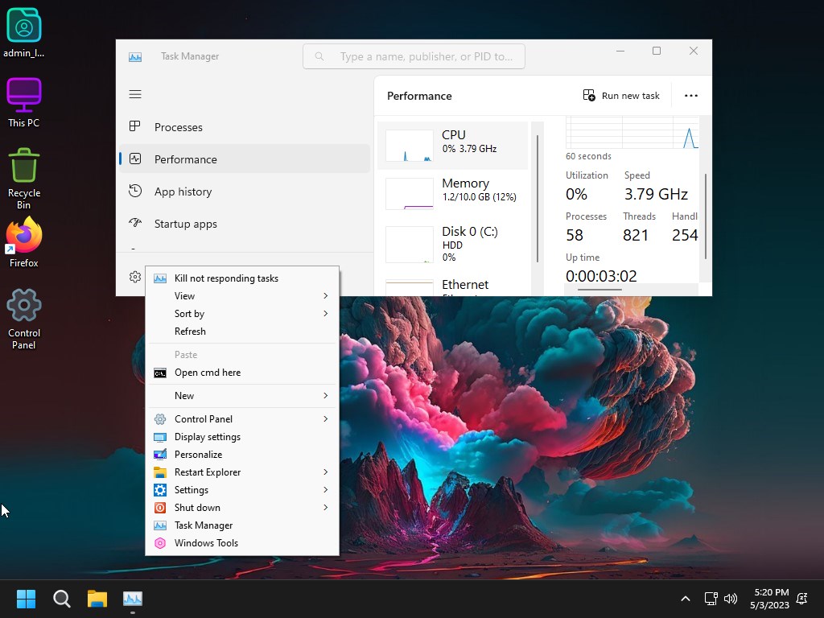Select Disk 0 (C:) performance item
The height and width of the screenshot is (618, 824).
click(x=452, y=243)
